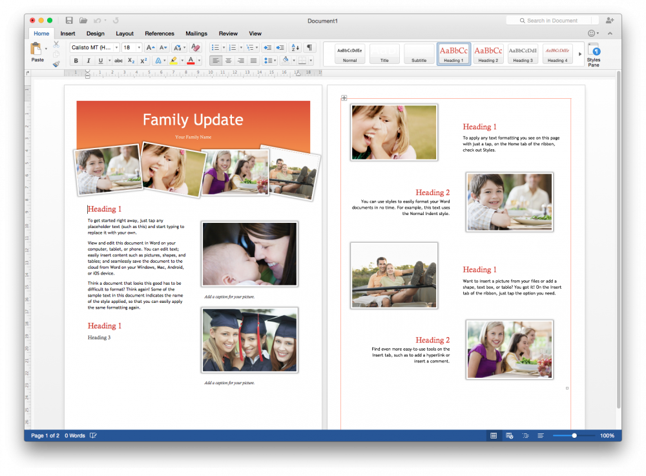Expand the styles gallery arrow
This screenshot has width=646, height=476.
click(x=579, y=54)
